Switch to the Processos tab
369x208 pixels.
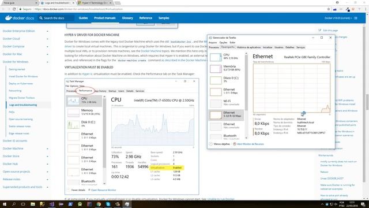point(214,47)
